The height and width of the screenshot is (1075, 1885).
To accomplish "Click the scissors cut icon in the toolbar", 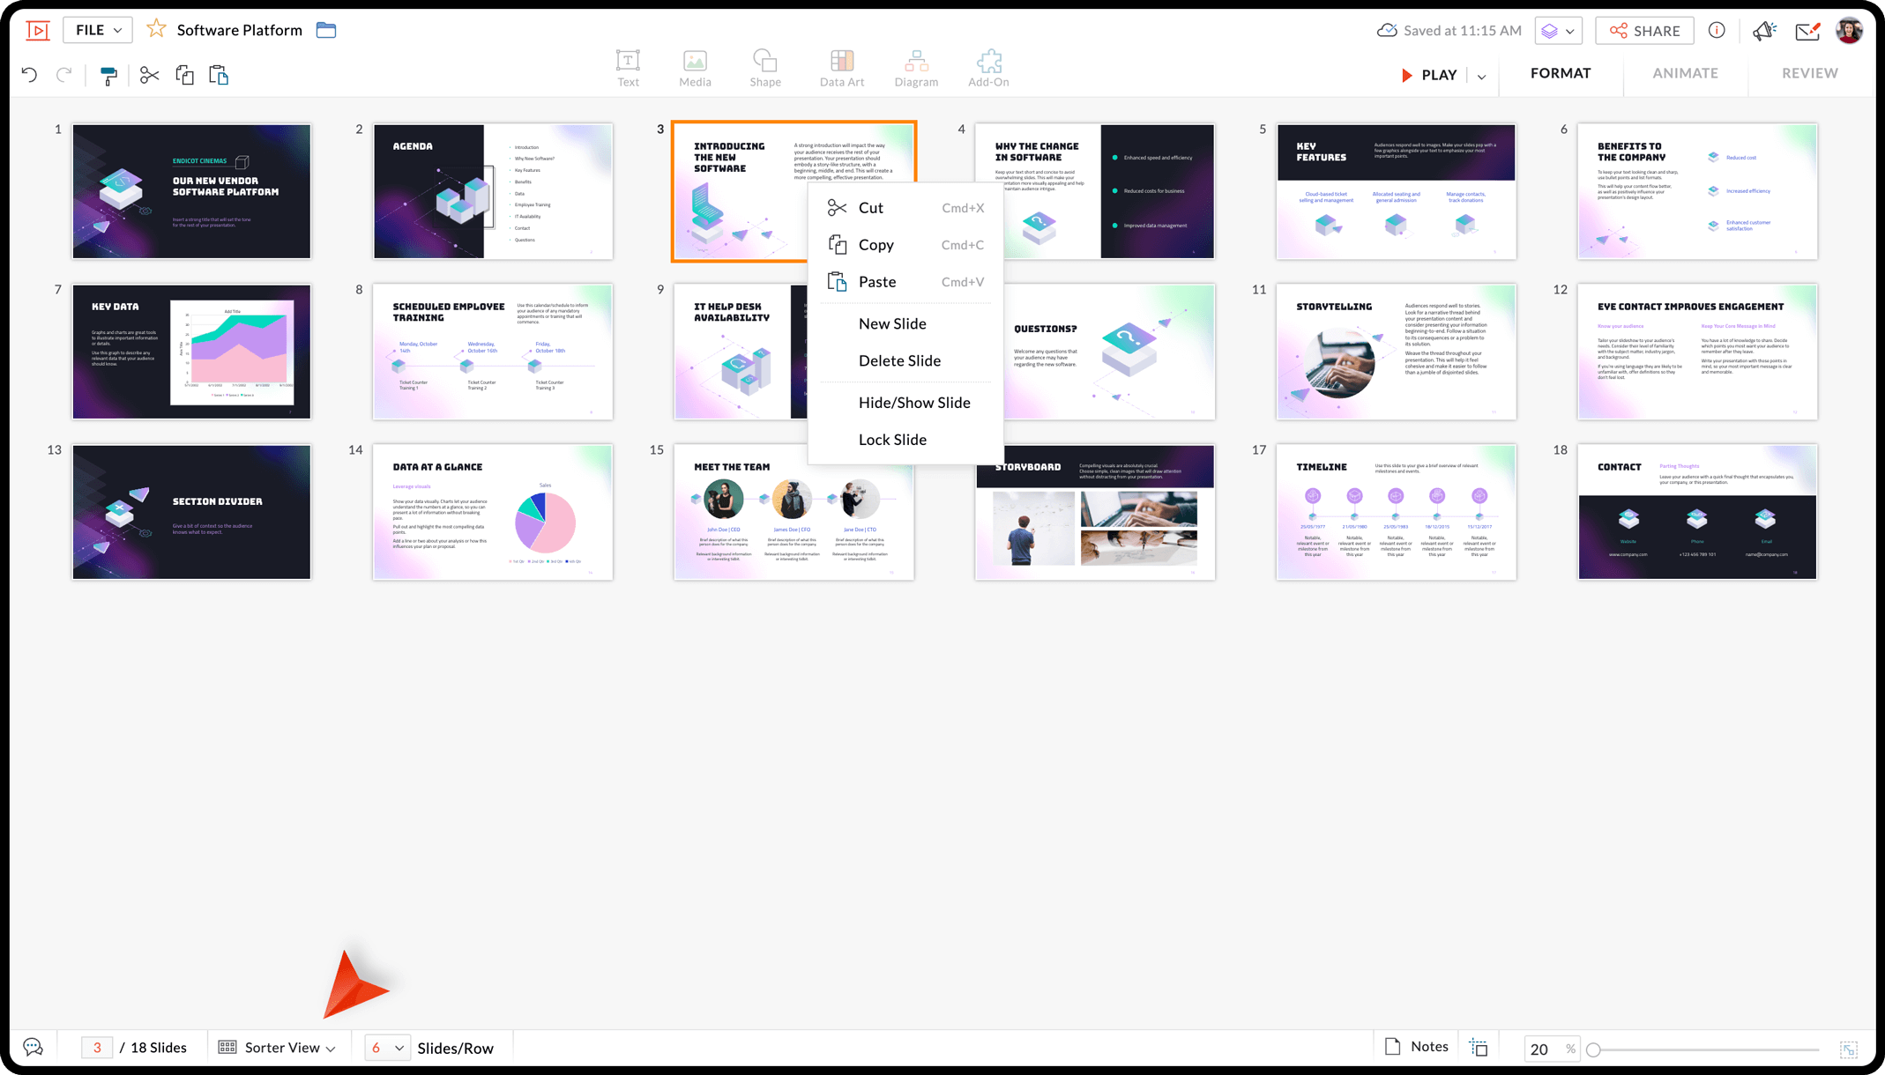I will [x=149, y=75].
